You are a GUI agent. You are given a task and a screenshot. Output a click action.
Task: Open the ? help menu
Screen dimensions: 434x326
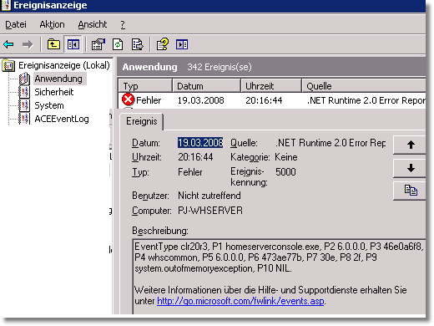123,24
